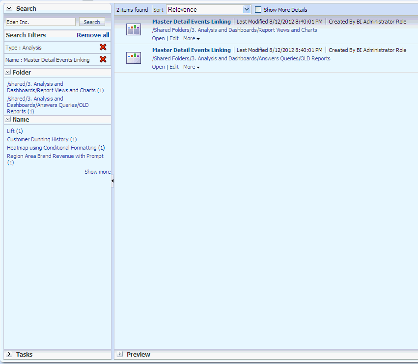
Task: Click analysis icon for Report Views and Charts result
Action: 134,29
